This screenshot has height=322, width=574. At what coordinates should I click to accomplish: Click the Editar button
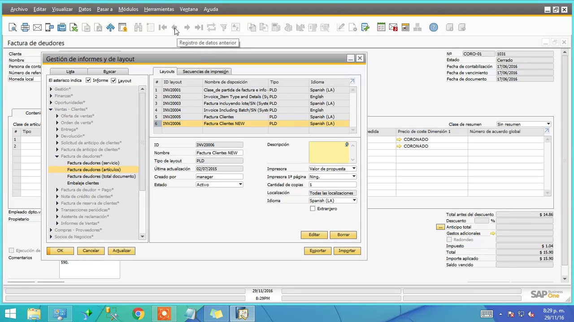[x=314, y=235]
